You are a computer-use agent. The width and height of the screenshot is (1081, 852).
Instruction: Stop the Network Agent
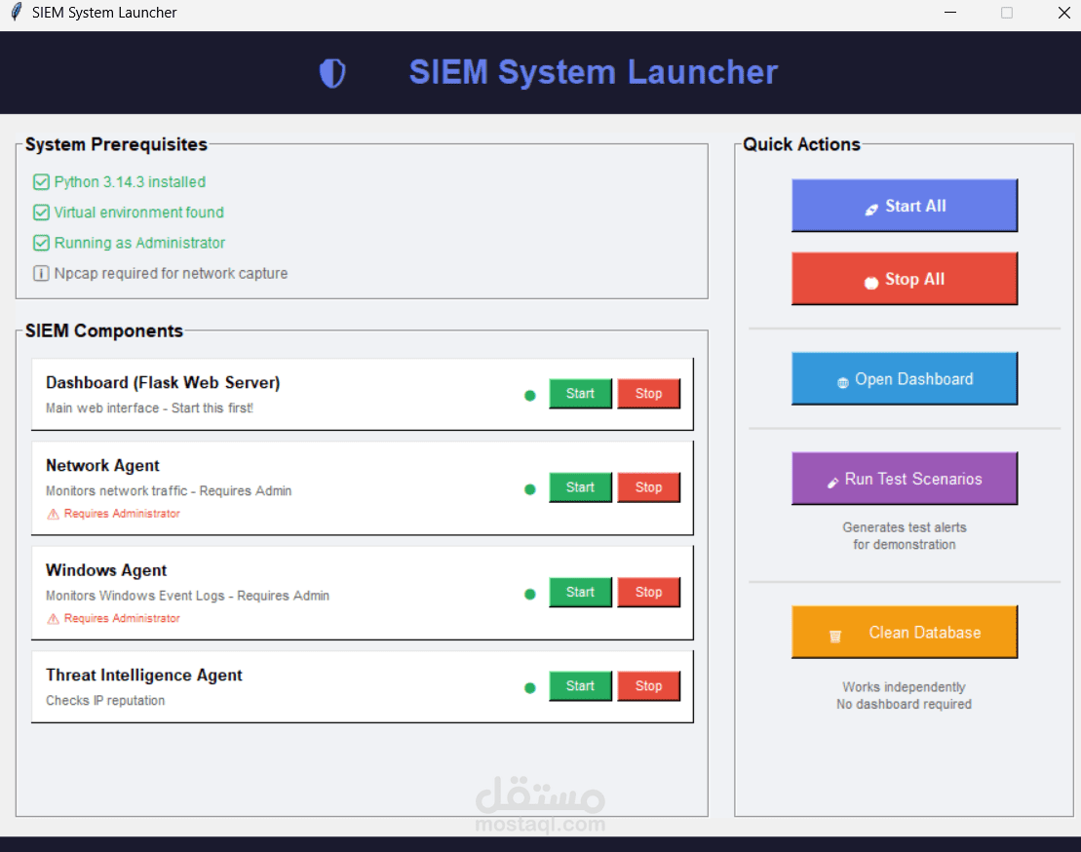pos(648,487)
